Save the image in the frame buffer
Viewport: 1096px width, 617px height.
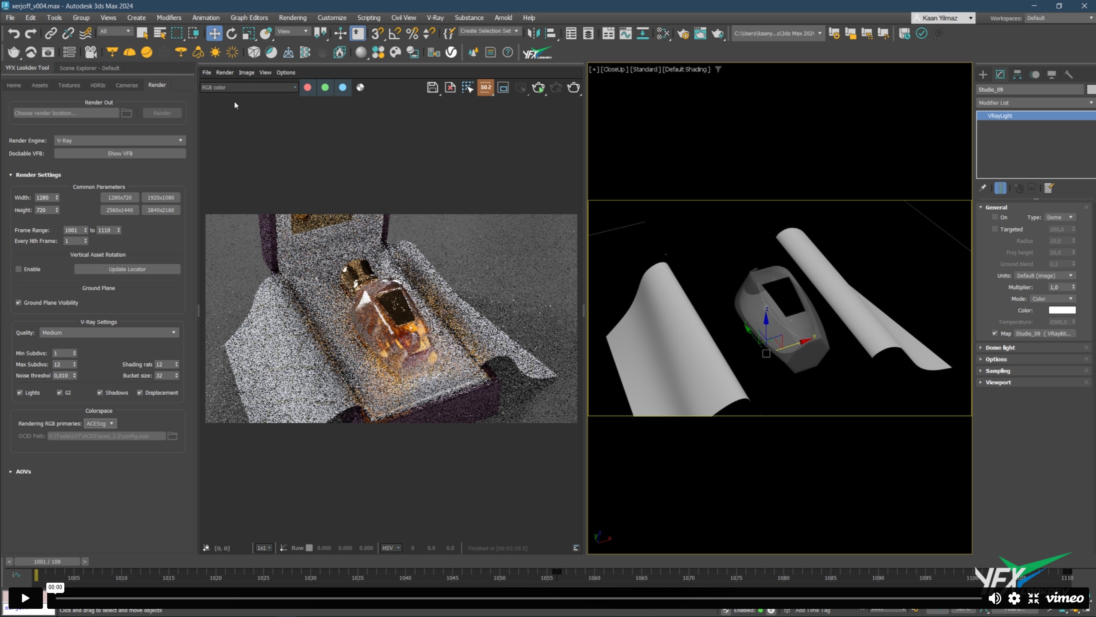(432, 87)
